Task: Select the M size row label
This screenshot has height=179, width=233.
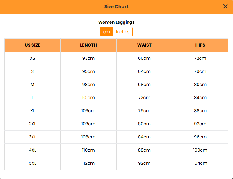Action: tap(33, 85)
